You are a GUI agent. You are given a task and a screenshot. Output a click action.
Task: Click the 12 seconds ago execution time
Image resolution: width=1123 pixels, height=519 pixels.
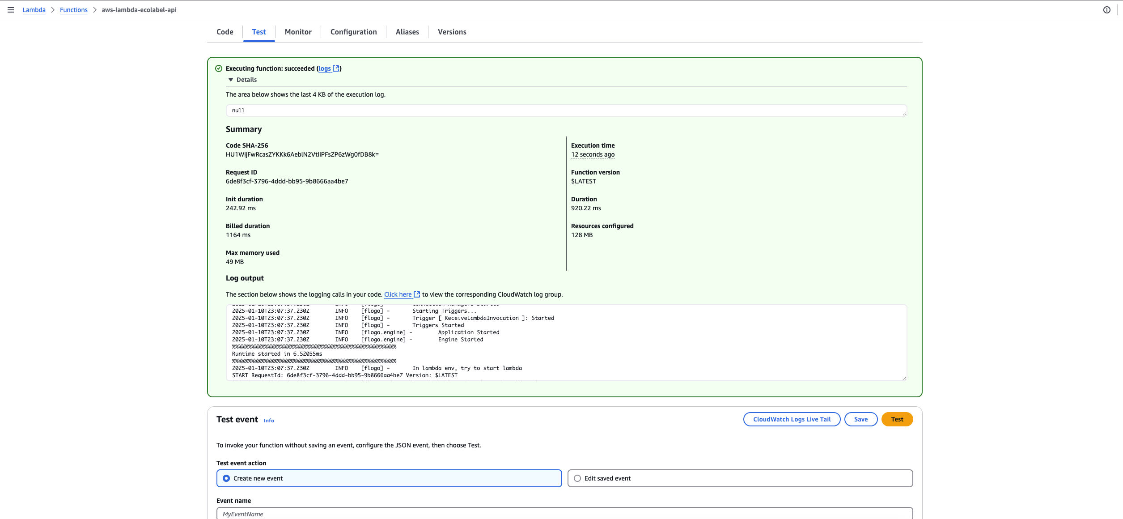click(x=593, y=154)
